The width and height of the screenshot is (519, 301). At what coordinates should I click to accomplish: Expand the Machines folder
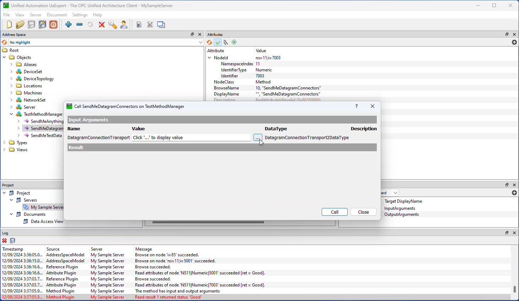pos(11,93)
